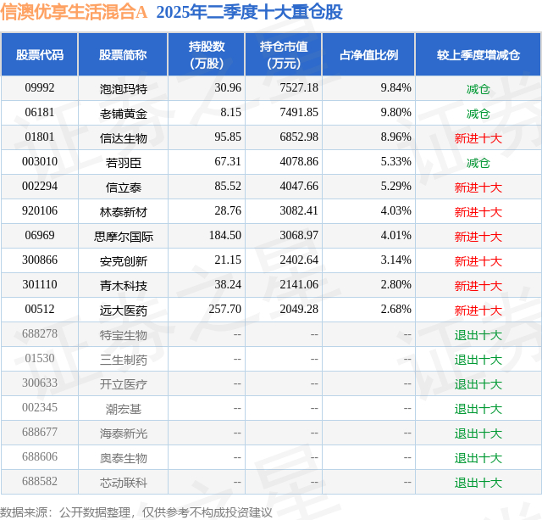Image resolution: width=542 pixels, height=520 pixels.
Task: Click stock code 002345
Action: (40, 407)
